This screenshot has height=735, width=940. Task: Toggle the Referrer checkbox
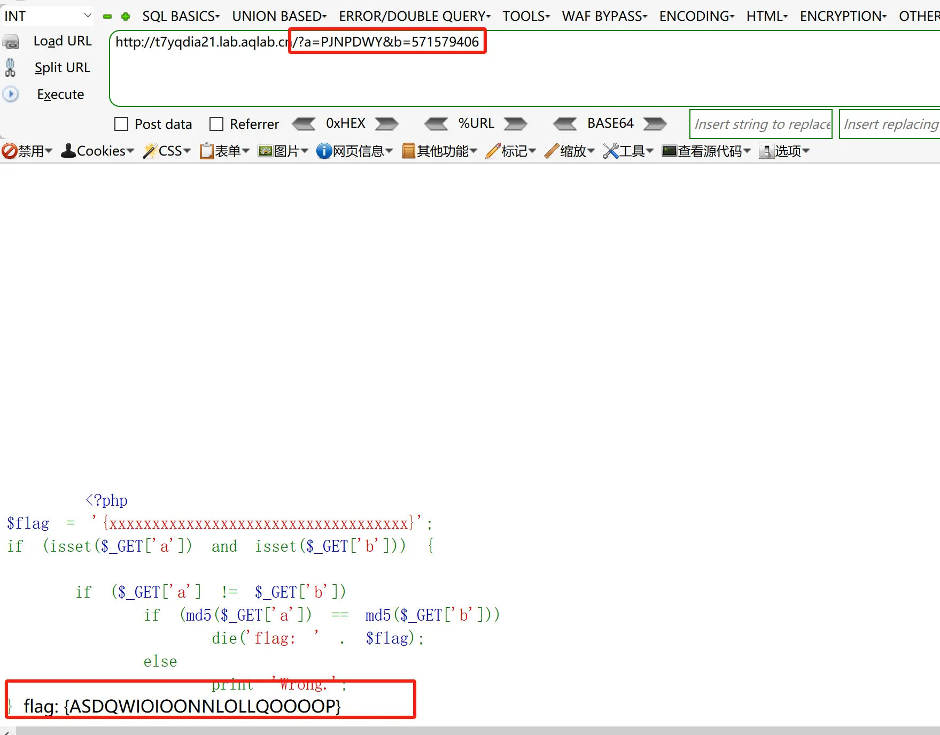coord(216,125)
